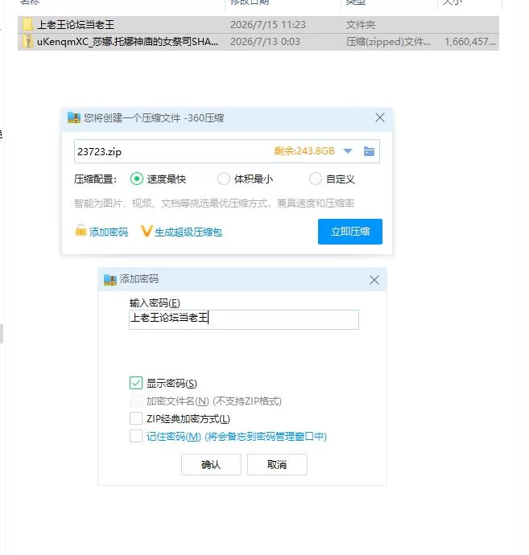Click the 输入密码 password field

click(x=244, y=319)
